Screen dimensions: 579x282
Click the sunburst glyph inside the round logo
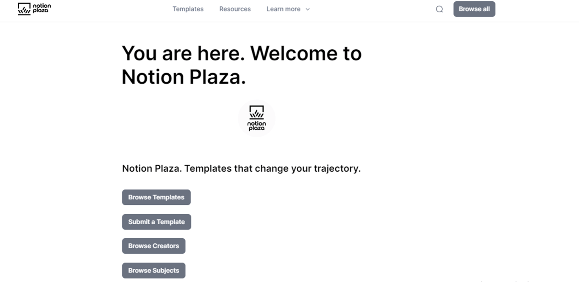click(257, 112)
